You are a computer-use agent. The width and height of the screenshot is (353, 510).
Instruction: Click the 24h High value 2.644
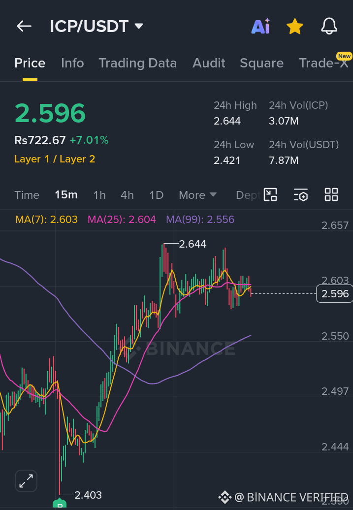coord(227,121)
